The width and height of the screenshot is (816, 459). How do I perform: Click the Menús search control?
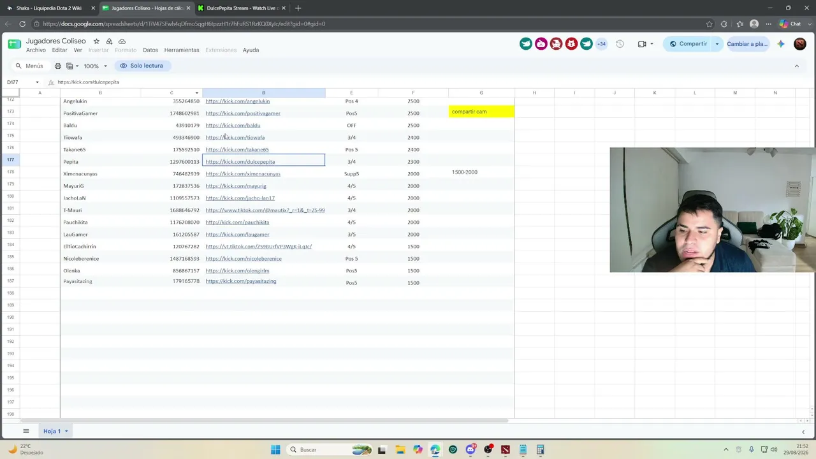click(29, 66)
